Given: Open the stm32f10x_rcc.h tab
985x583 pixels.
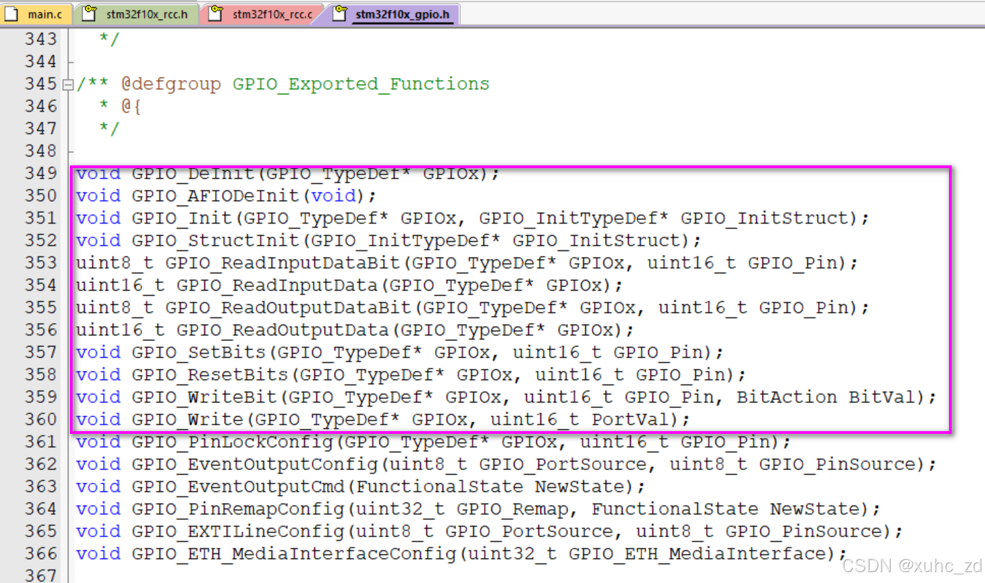Looking at the screenshot, I should point(138,14).
